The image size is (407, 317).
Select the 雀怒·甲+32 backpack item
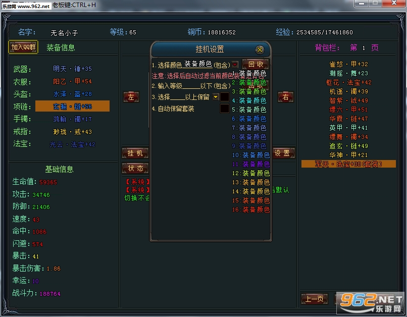coord(348,64)
